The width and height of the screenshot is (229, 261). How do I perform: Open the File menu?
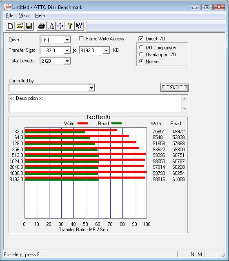click(x=10, y=15)
